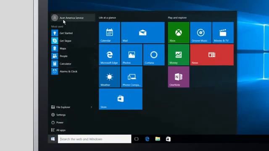The width and height of the screenshot is (269, 151).
Task: Open Maps from Most used list
Action: click(x=73, y=49)
